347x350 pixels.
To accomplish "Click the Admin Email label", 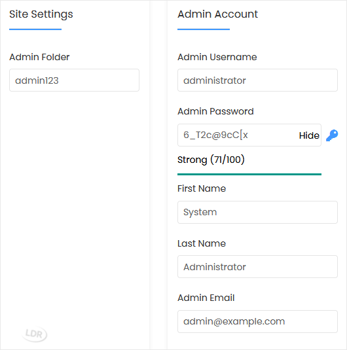I will [206, 298].
